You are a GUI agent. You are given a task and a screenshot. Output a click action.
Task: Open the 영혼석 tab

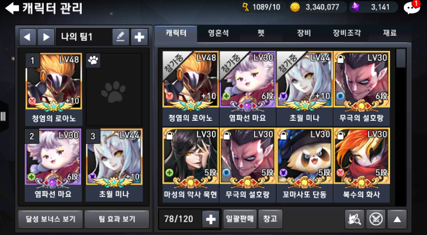click(x=219, y=34)
